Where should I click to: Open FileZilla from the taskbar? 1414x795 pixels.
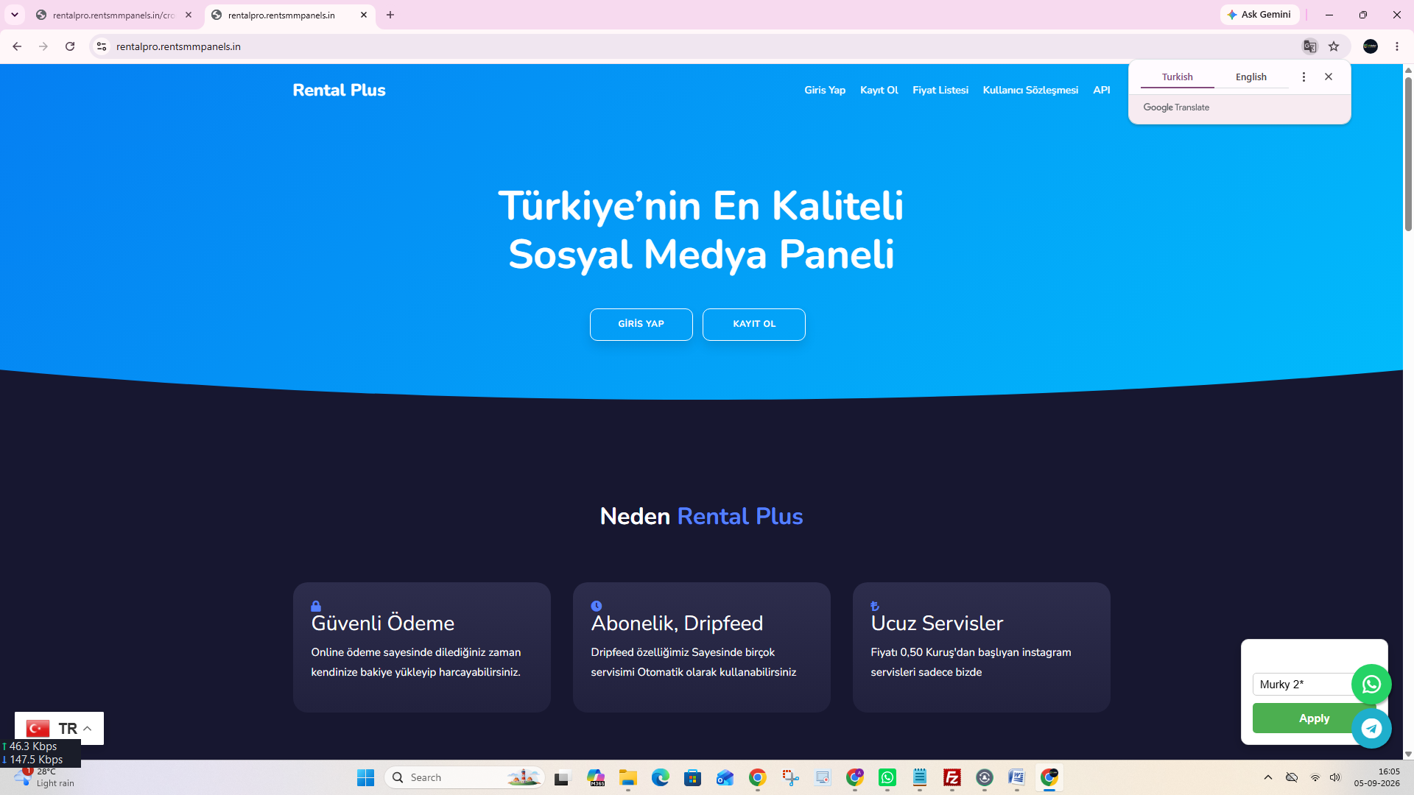tap(952, 777)
